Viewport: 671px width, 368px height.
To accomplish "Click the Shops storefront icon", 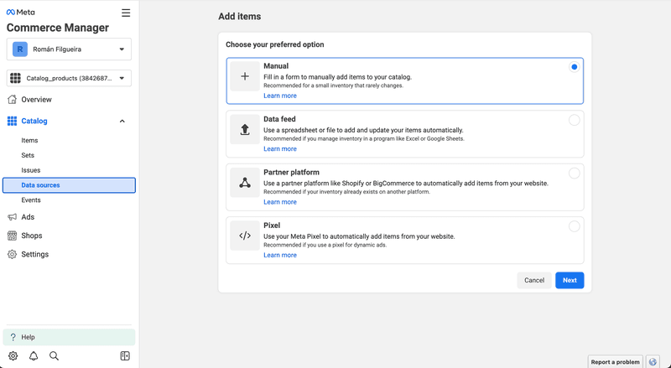I will click(13, 236).
